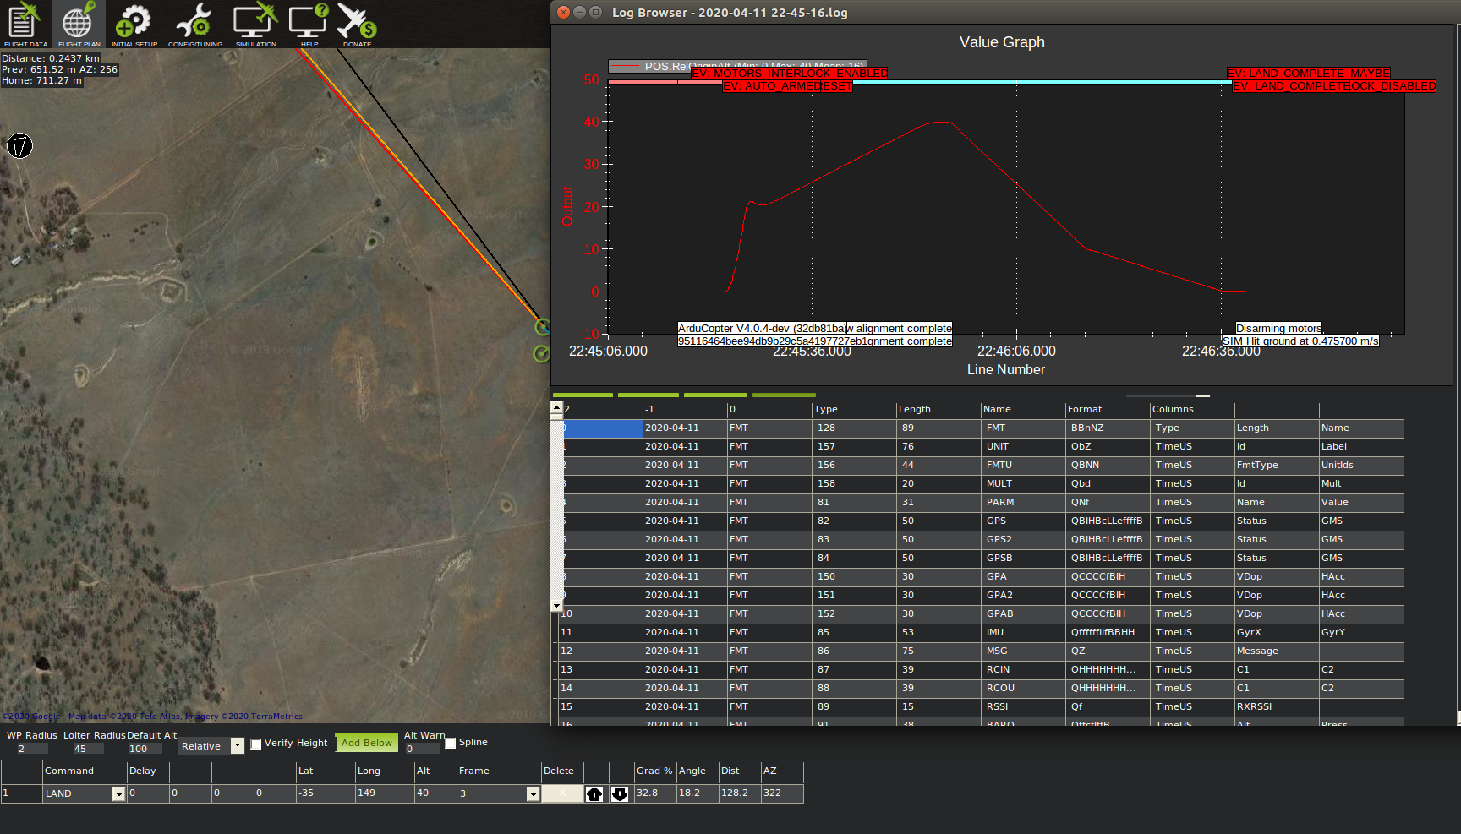Edit the Loiter Radius field

click(x=88, y=749)
